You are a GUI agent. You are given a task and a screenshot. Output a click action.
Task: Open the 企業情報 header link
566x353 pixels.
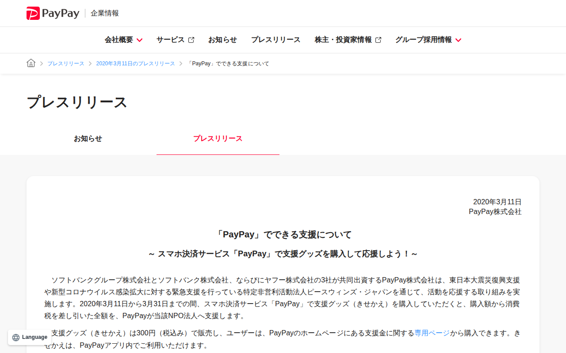point(105,13)
